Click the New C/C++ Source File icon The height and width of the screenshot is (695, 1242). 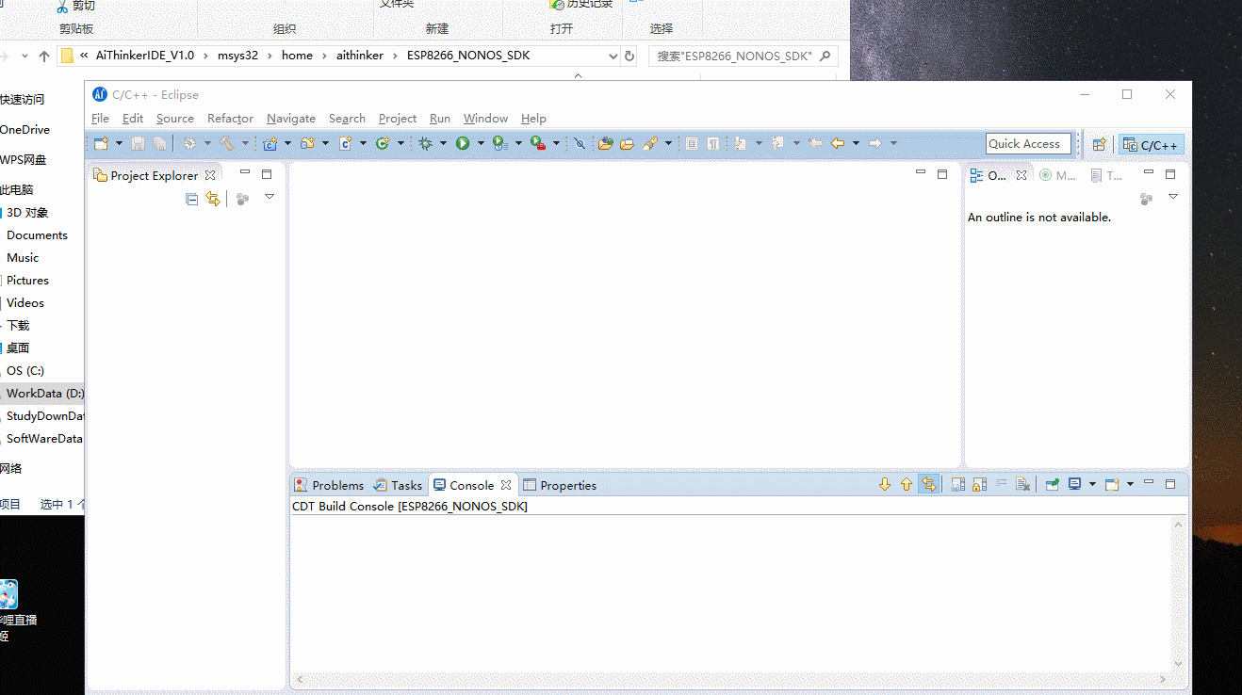345,143
